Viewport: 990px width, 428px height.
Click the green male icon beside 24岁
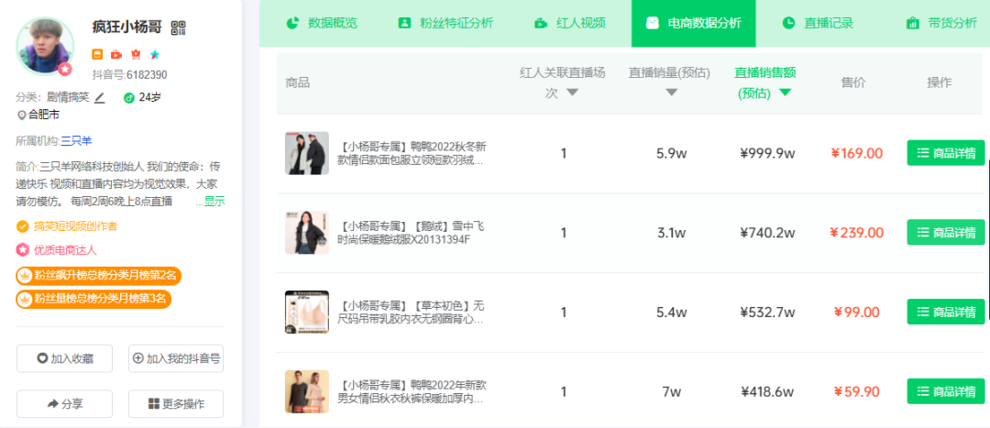point(129,97)
